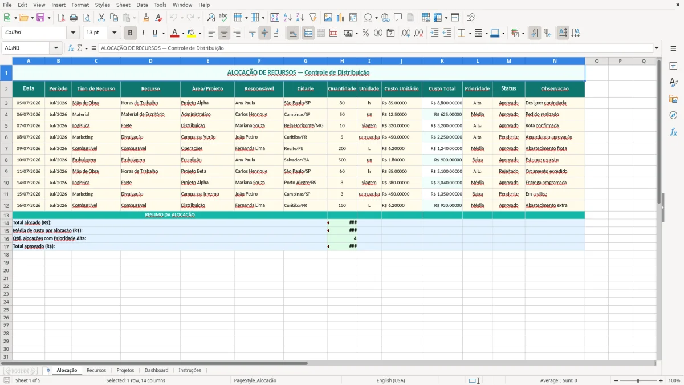Click the Save document icon
Viewport: 684px width, 385px height.
coord(40,18)
